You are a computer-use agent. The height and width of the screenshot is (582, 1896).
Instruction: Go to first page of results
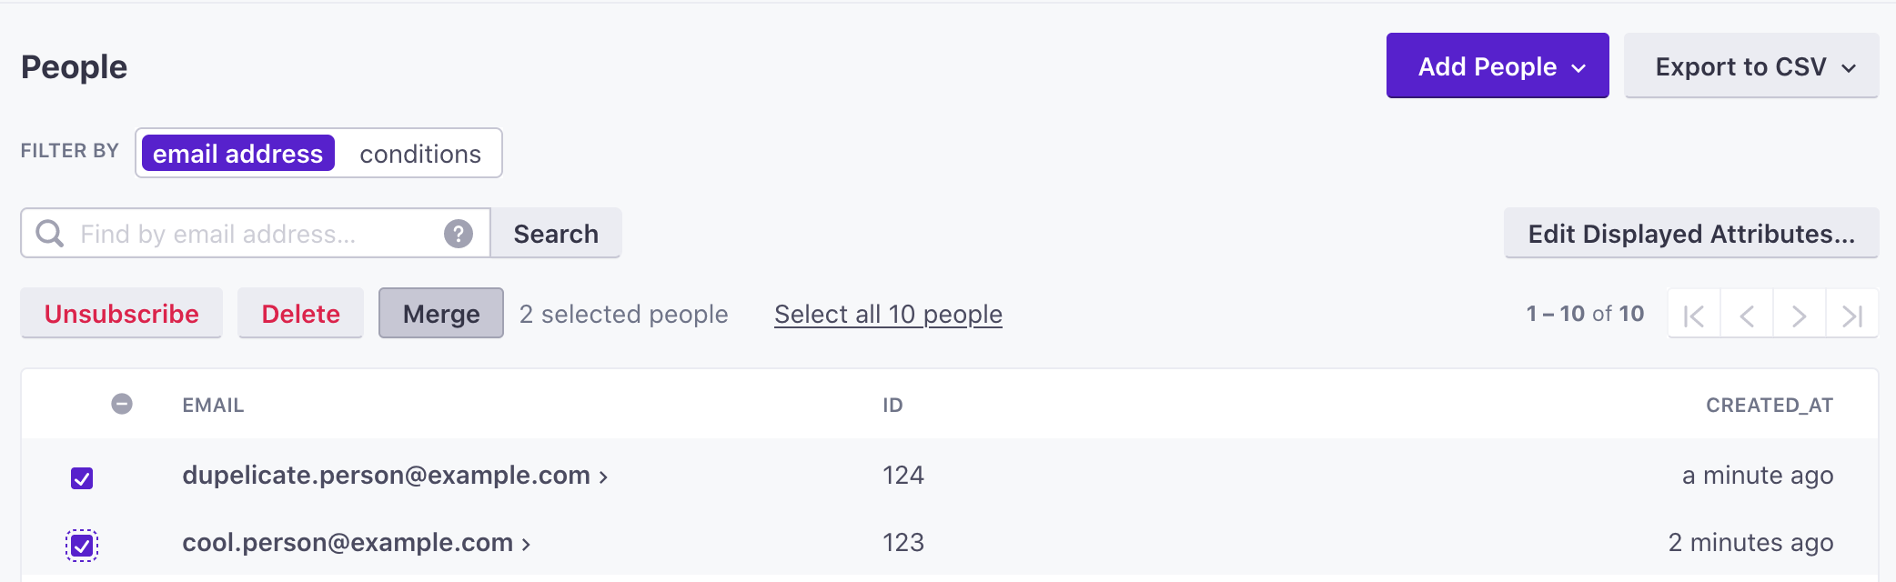pyautogui.click(x=1693, y=315)
